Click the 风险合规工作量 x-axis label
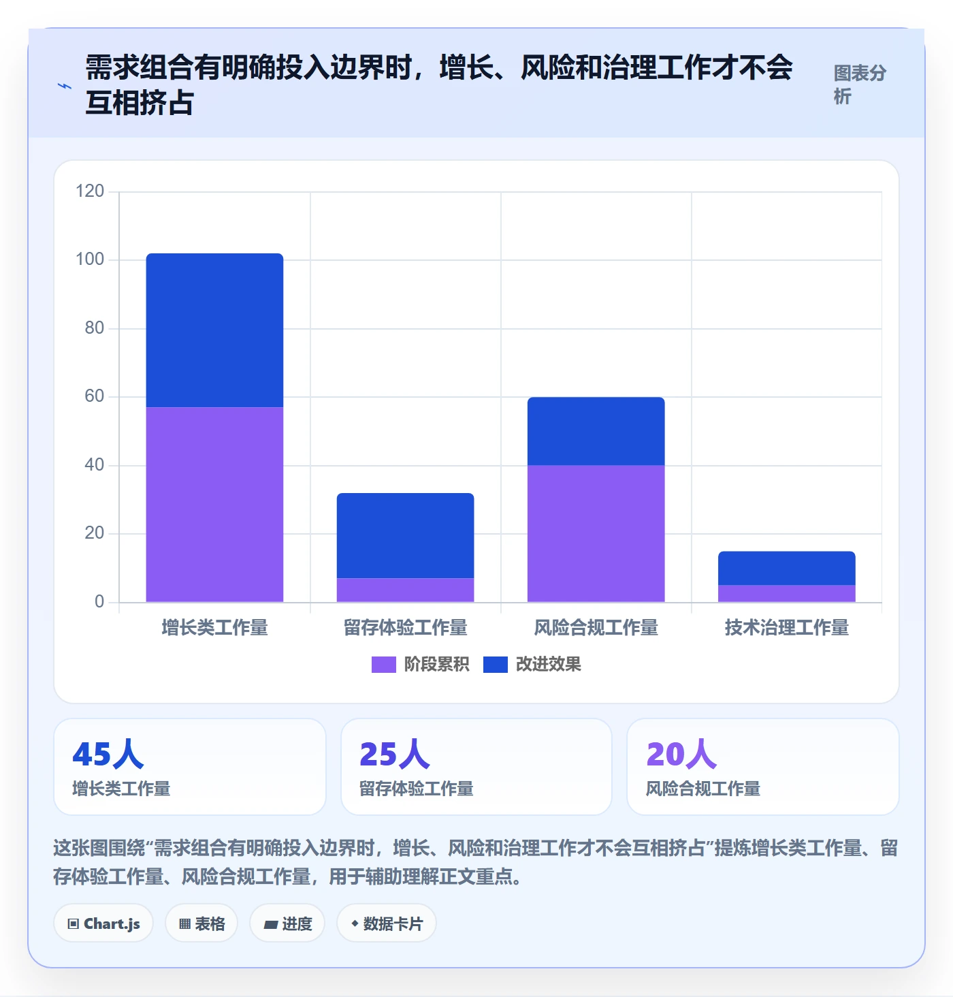The width and height of the screenshot is (953, 997). (596, 627)
